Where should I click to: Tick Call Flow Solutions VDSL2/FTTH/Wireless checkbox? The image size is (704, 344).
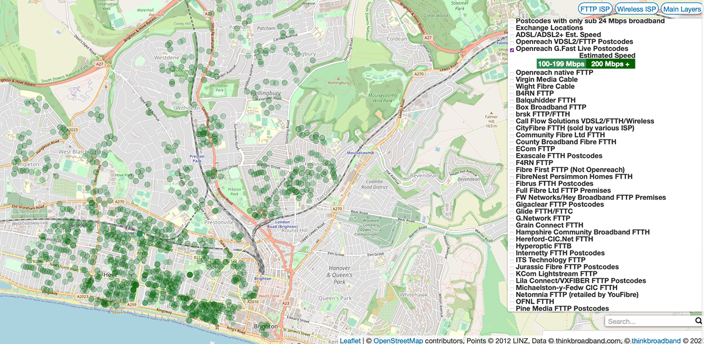pyautogui.click(x=512, y=121)
